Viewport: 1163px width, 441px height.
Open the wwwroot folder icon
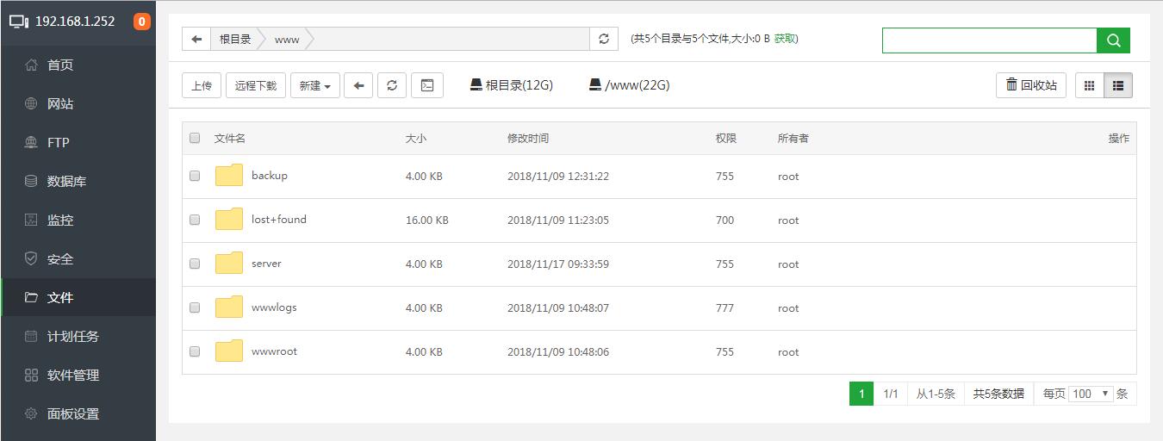pyautogui.click(x=229, y=351)
